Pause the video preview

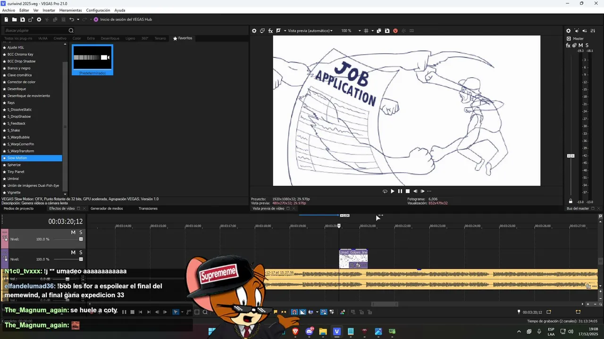tap(400, 191)
